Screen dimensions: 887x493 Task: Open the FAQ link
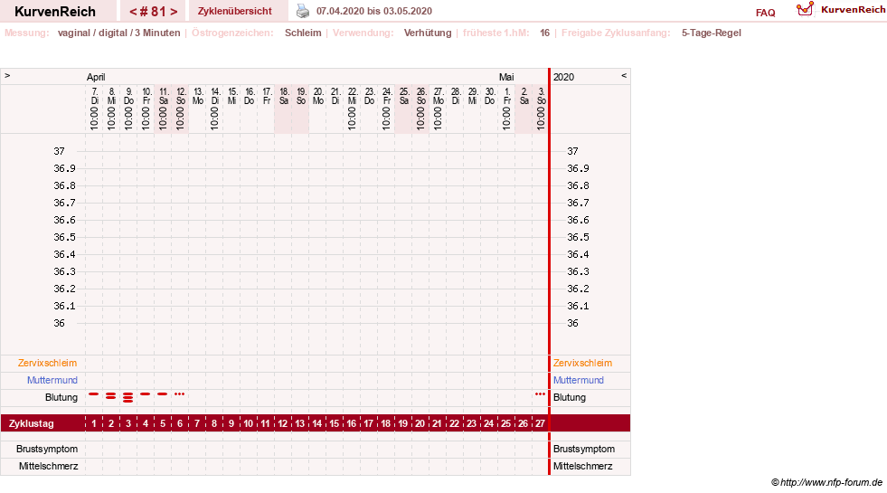click(765, 13)
